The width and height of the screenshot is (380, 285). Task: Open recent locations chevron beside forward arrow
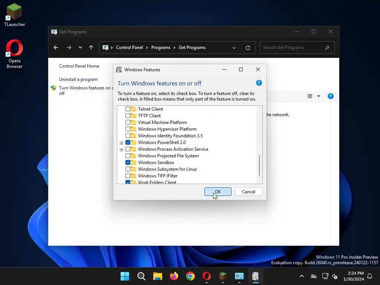80,47
